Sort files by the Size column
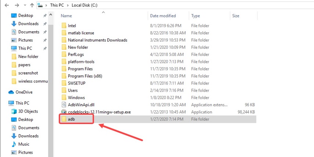This screenshot has width=314, height=157. pyautogui.click(x=236, y=16)
